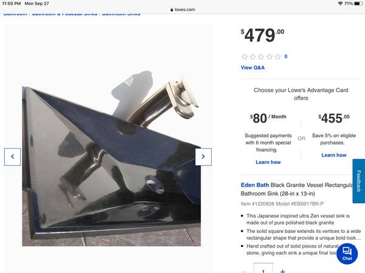365x273 pixels.
Task: Show the previous product image
Action: point(12,157)
